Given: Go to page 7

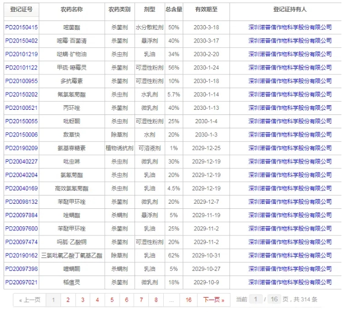Looking at the screenshot, I should pyautogui.click(x=141, y=300).
